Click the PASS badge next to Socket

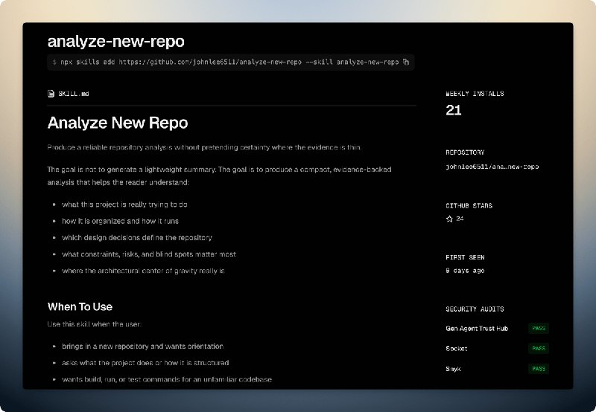(x=539, y=348)
